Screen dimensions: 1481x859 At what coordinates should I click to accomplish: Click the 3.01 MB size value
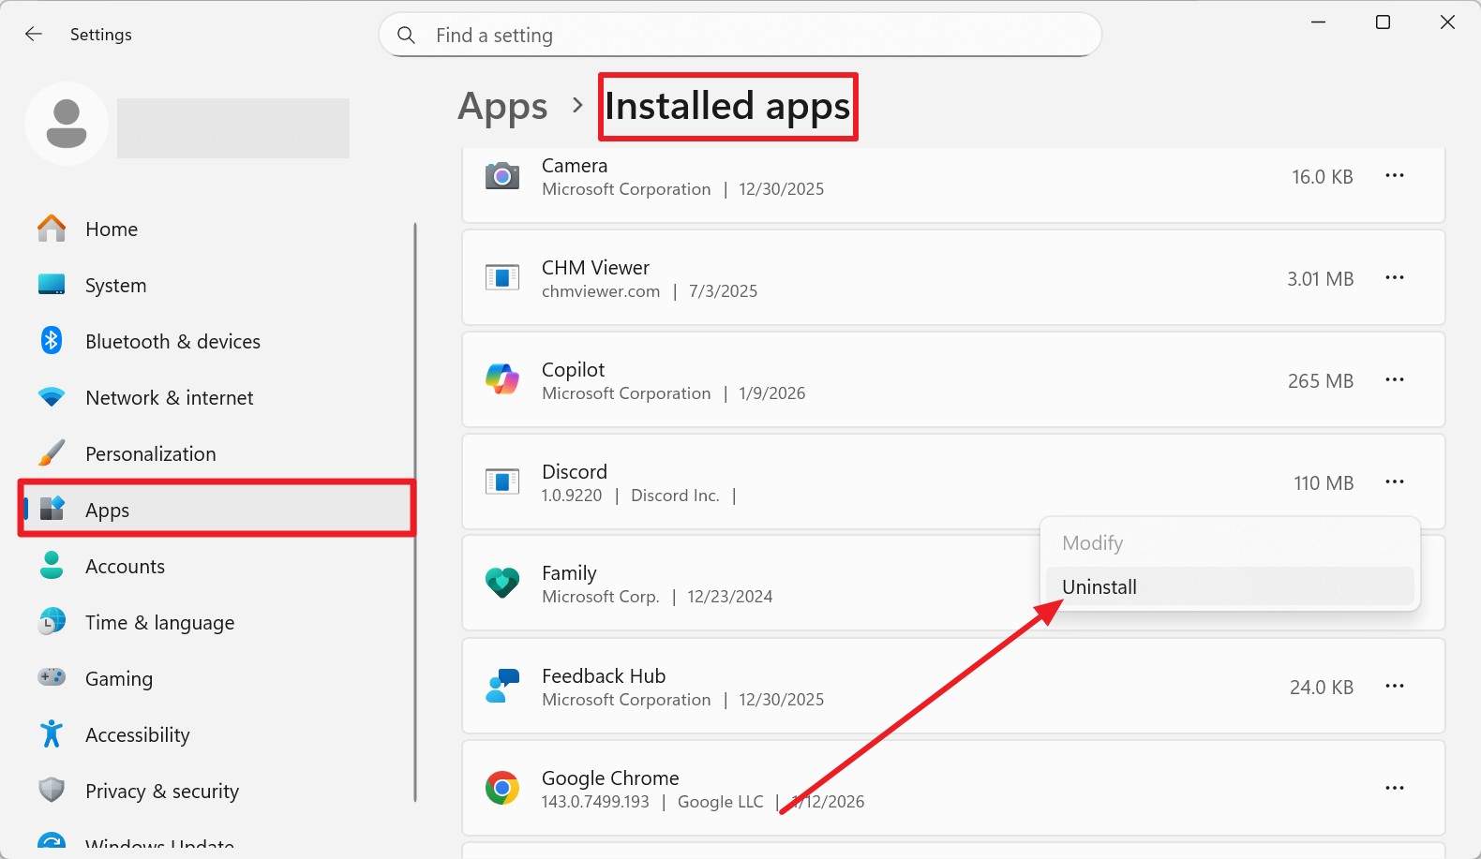pyautogui.click(x=1320, y=278)
